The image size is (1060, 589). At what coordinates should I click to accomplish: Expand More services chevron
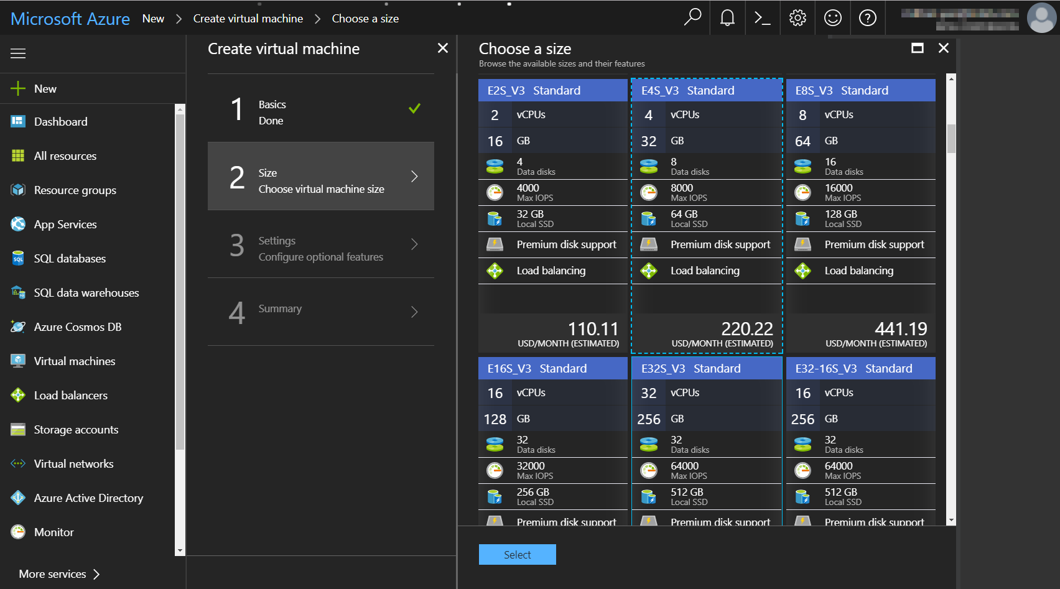(x=96, y=574)
